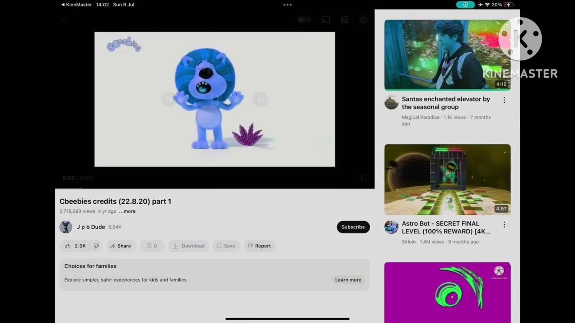Open the "Astro Bot - SECRET FINAL LEVEL" title
Viewport: 575px width, 323px height.
click(x=446, y=227)
